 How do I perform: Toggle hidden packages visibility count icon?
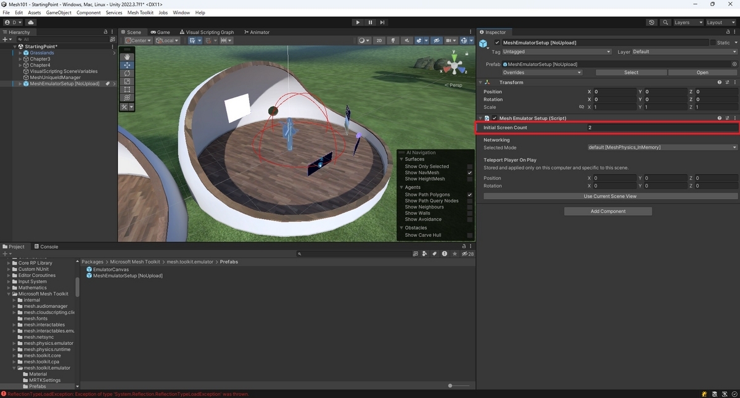(x=468, y=254)
